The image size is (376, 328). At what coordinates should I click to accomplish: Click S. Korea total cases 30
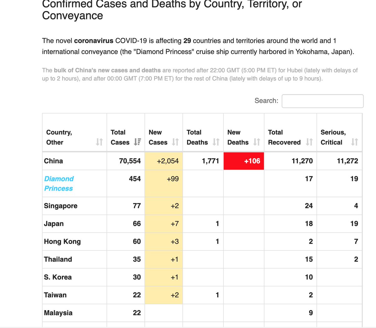(137, 277)
